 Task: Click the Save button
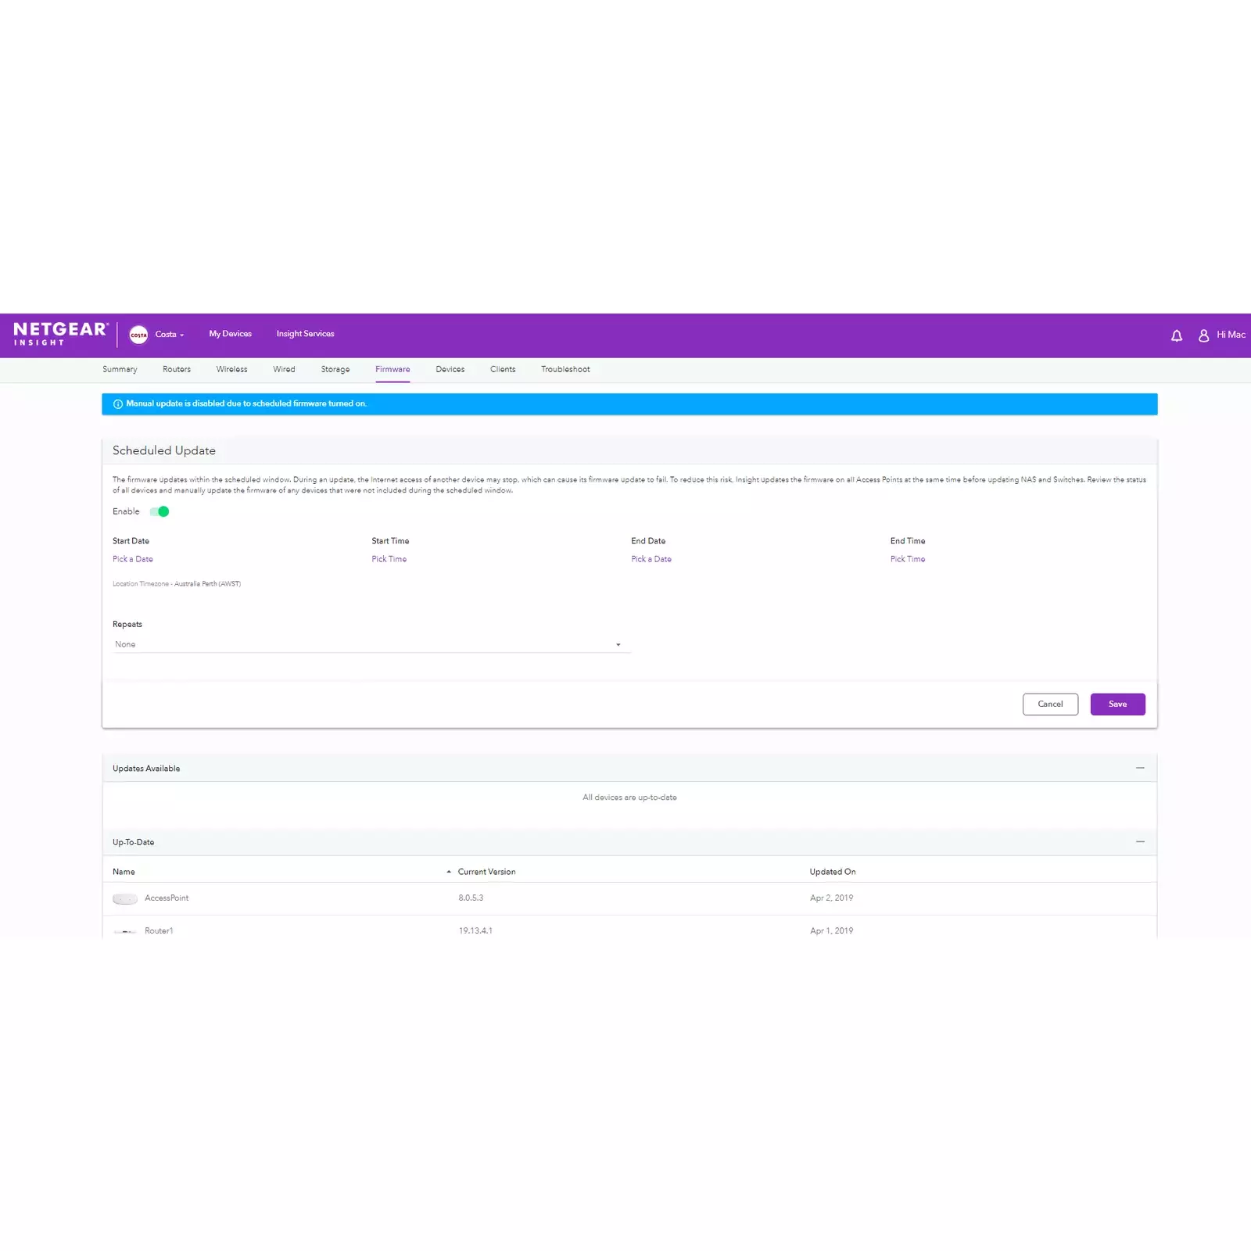tap(1118, 704)
